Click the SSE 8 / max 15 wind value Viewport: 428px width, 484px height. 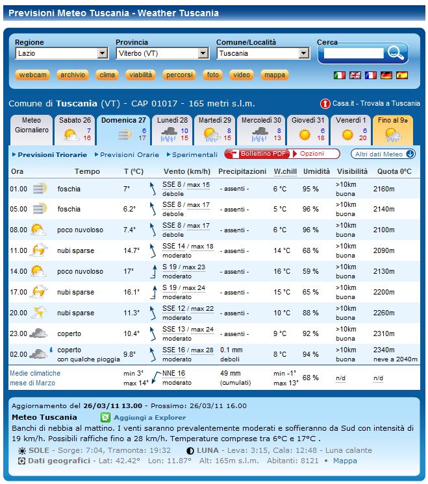(x=186, y=185)
